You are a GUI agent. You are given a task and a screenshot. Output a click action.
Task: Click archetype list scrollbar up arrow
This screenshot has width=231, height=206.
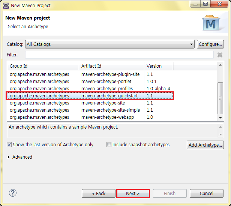point(220,65)
